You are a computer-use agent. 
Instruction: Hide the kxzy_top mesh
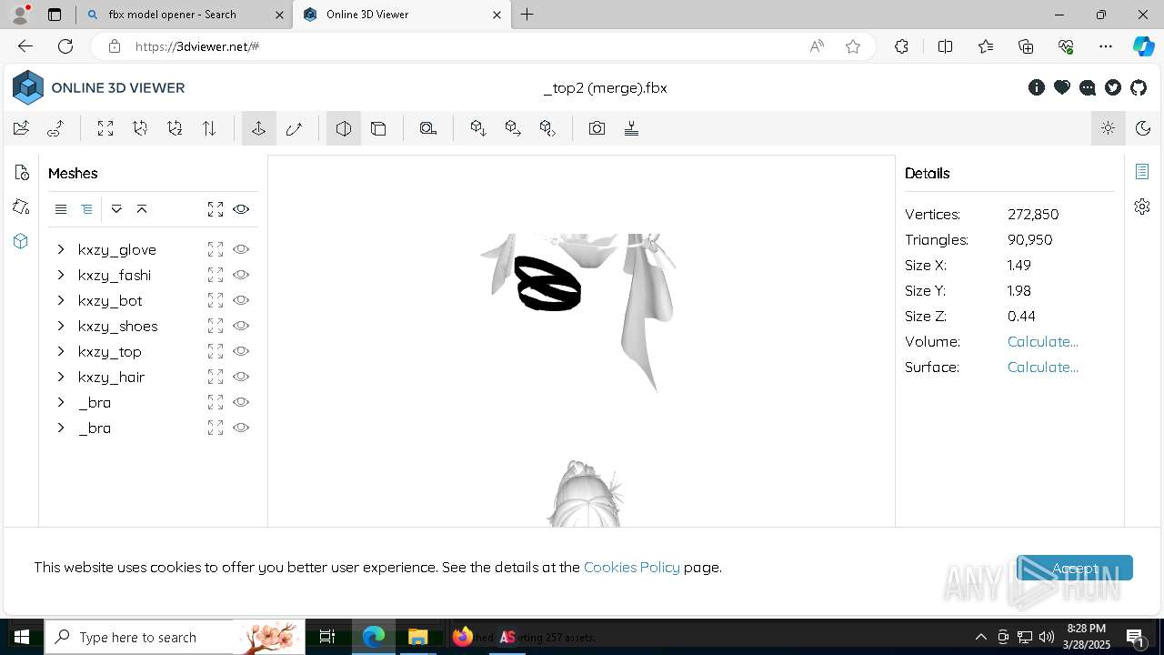(x=241, y=351)
